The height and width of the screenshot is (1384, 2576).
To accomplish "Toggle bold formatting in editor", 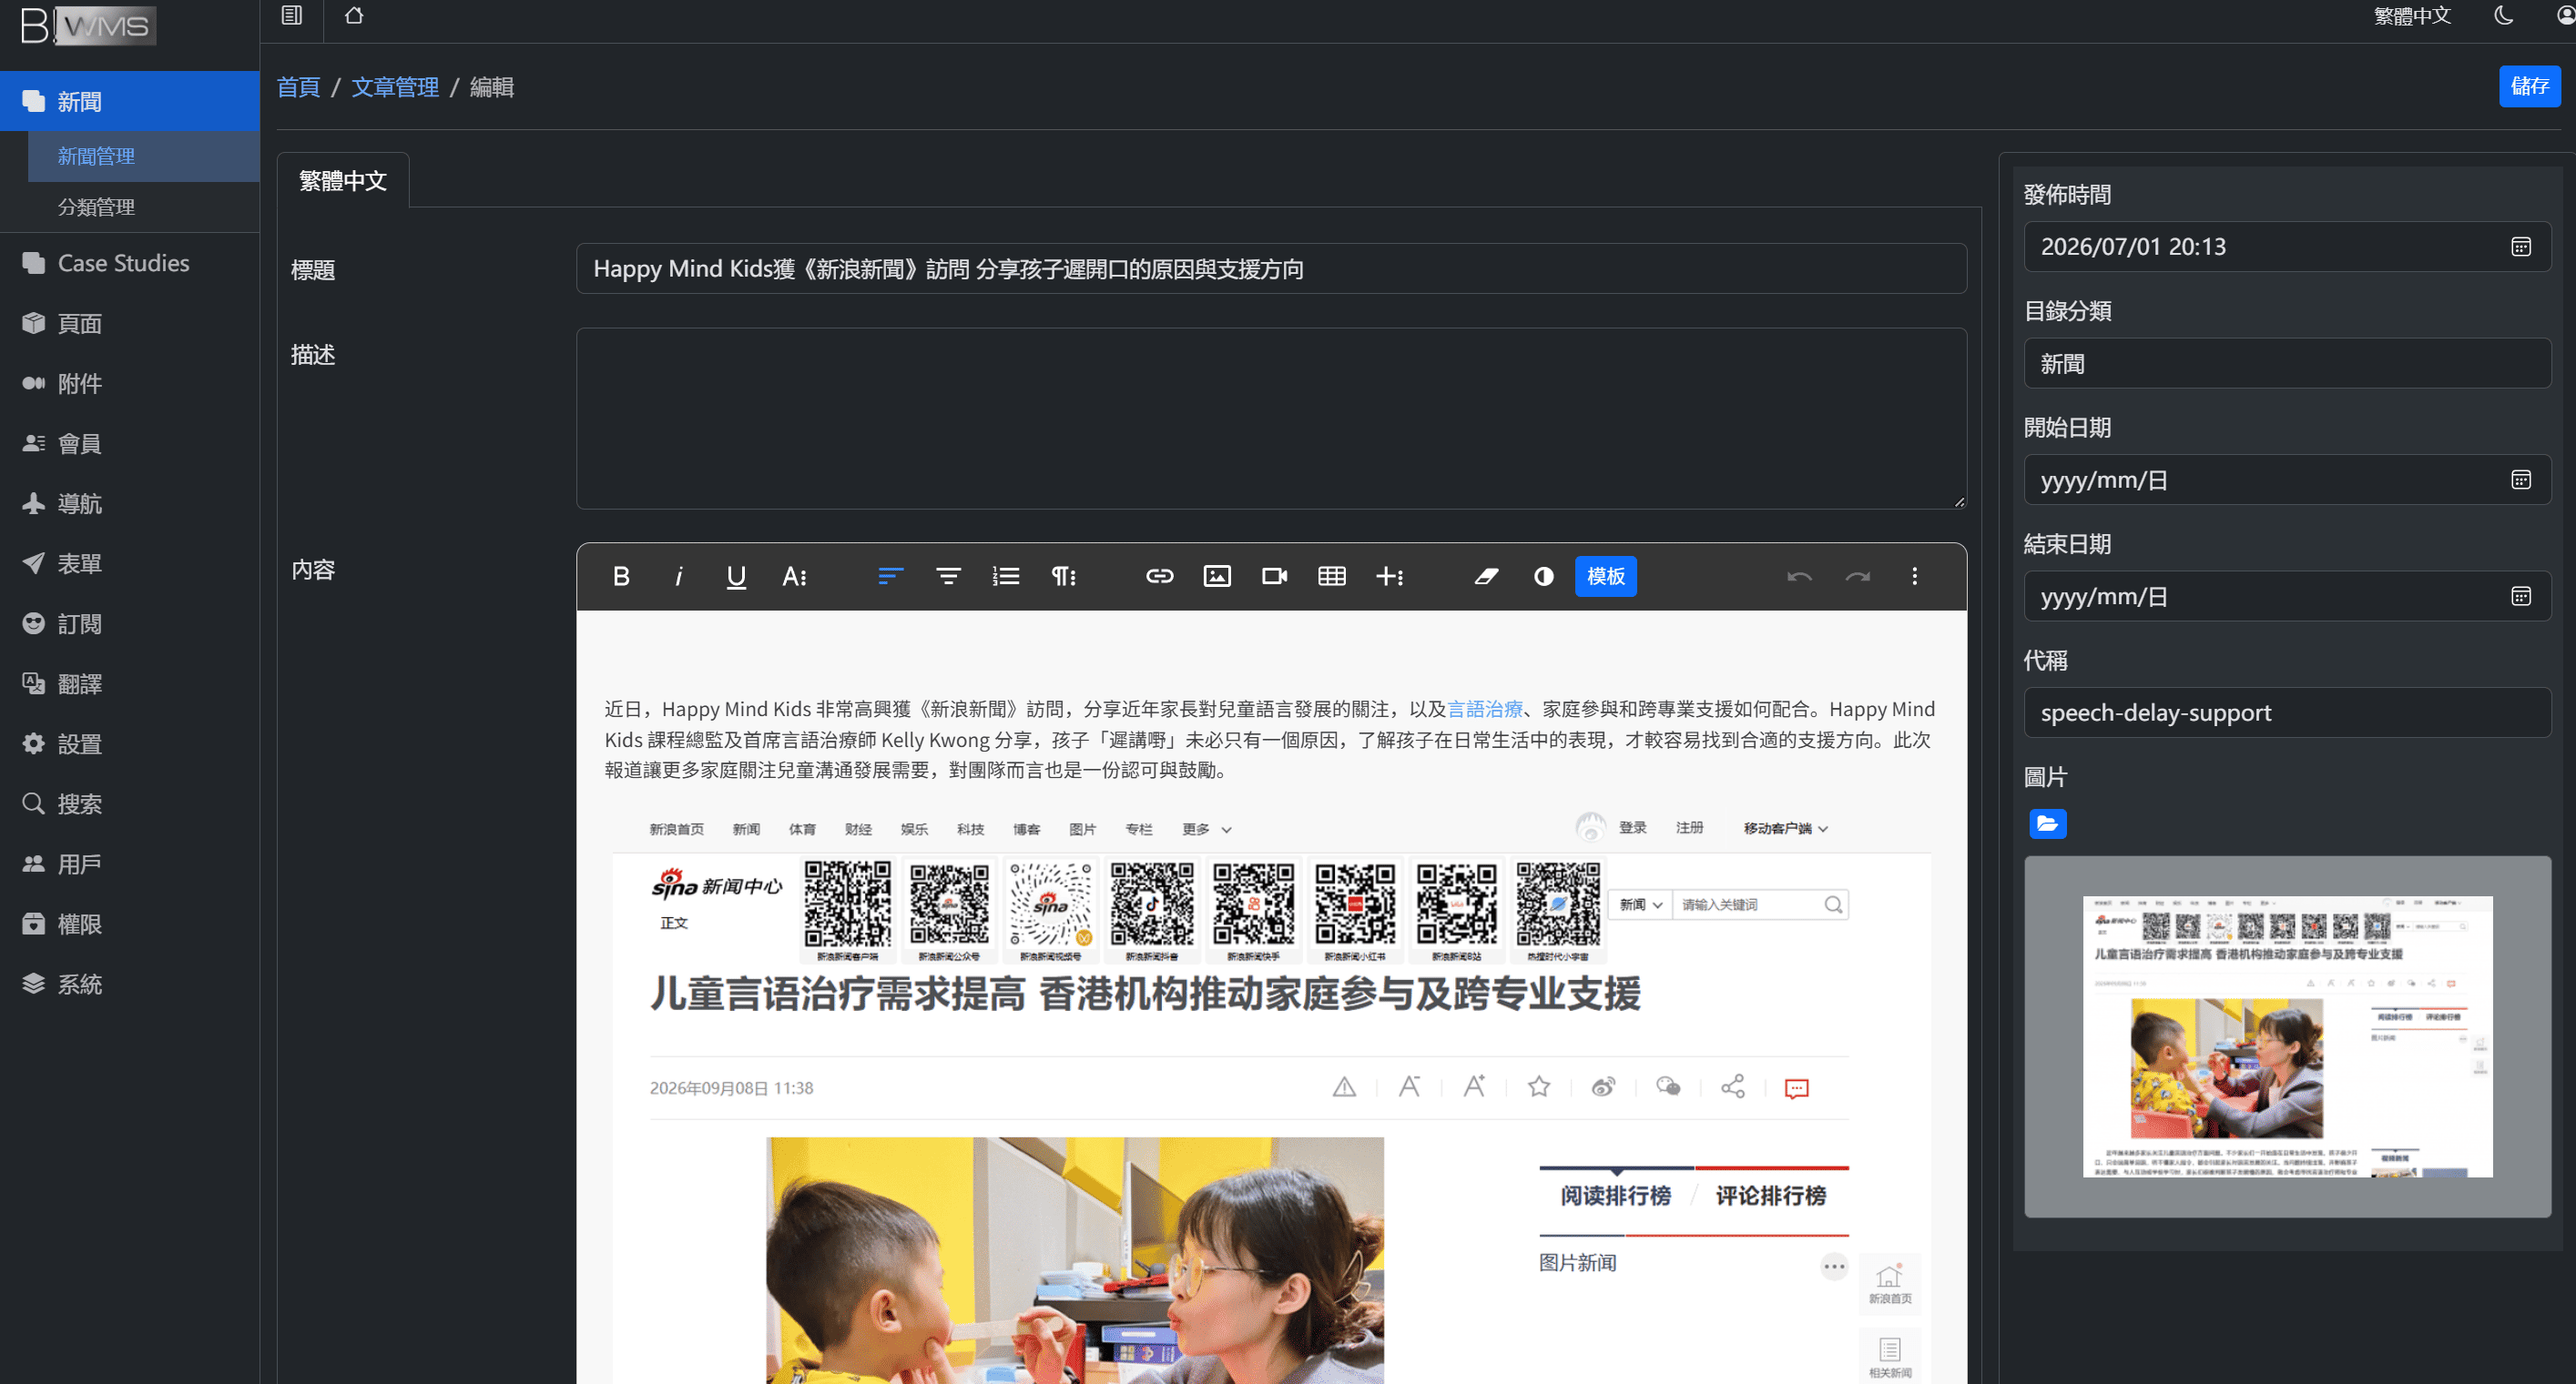I will (621, 576).
